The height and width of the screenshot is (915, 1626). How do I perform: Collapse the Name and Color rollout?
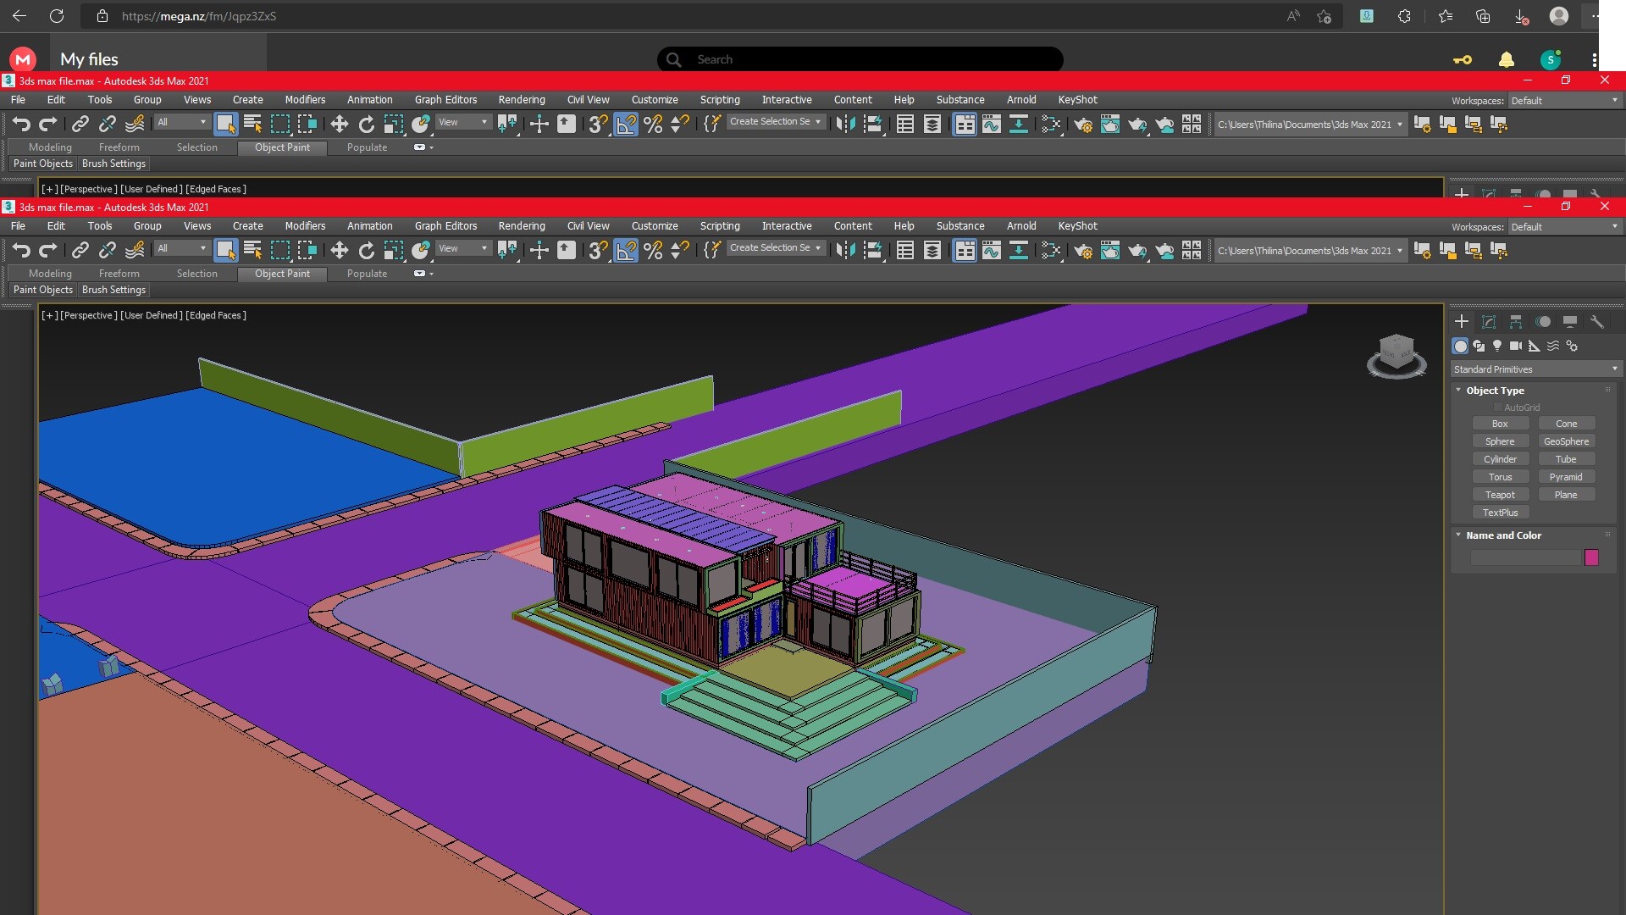[1503, 535]
